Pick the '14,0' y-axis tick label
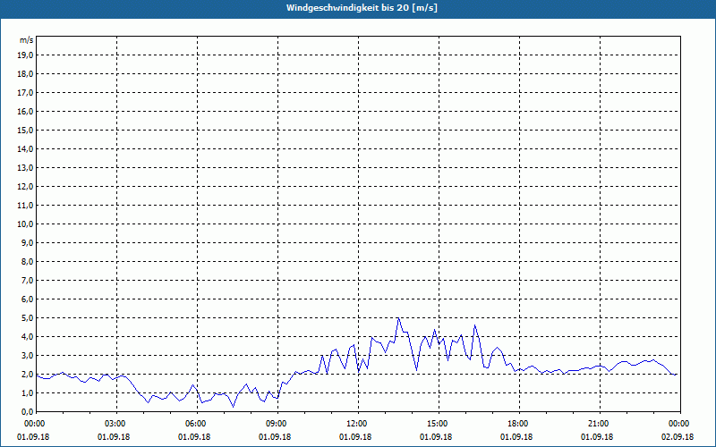 point(25,148)
